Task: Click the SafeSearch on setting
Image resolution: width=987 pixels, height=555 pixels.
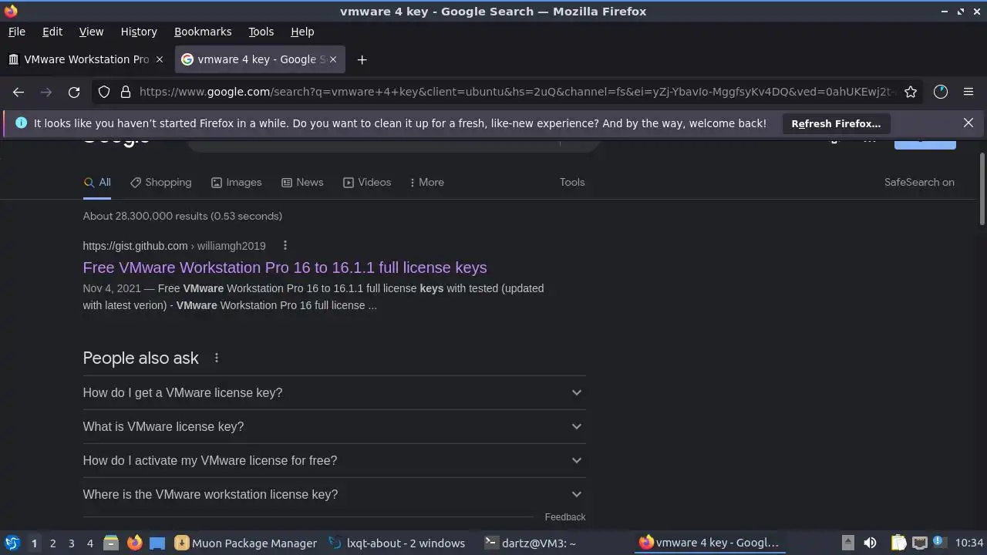Action: tap(919, 183)
